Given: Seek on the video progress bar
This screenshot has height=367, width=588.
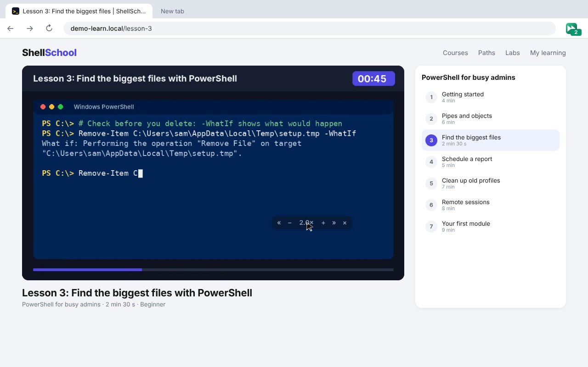Looking at the screenshot, I should tap(213, 270).
